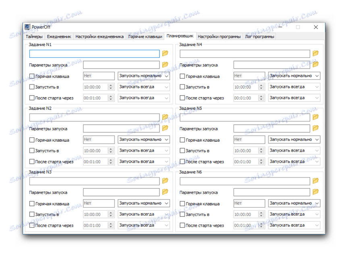Click Параметры запуска field in Задание N1
Screen dimensions: 348x257
(x=121, y=65)
